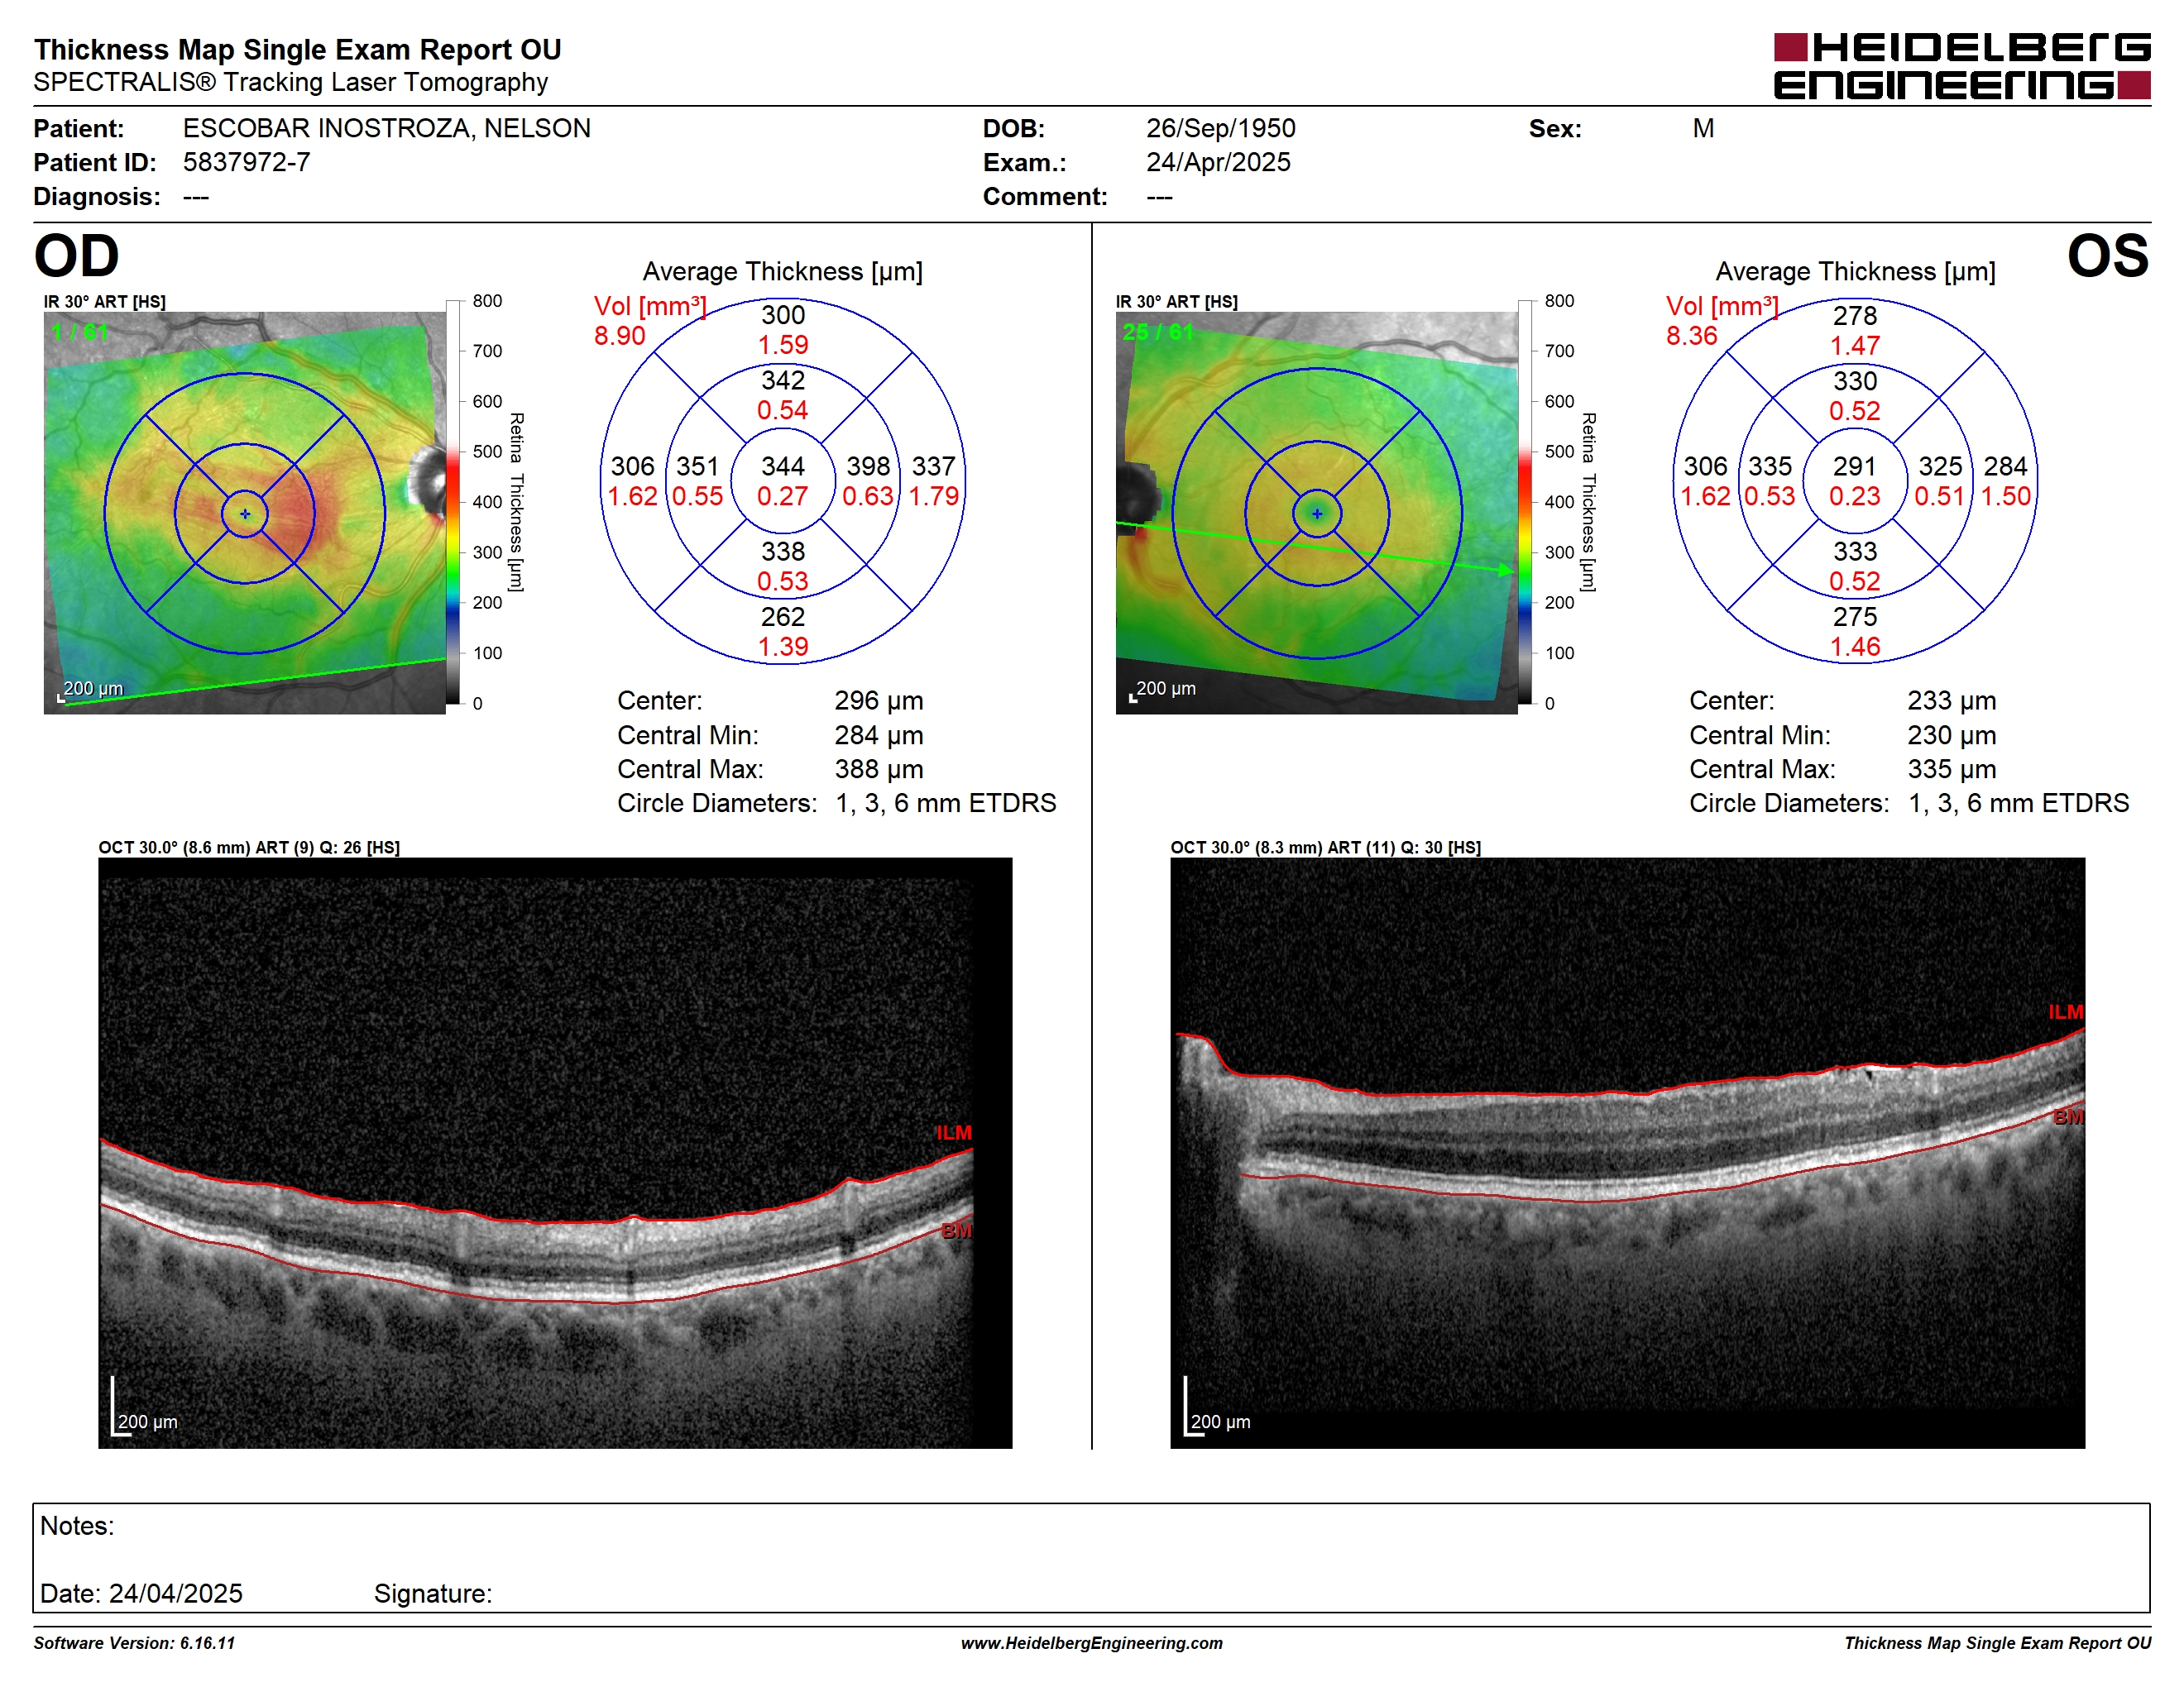
Task: Select OS inner inferior thickness 333
Action: pos(1855,551)
